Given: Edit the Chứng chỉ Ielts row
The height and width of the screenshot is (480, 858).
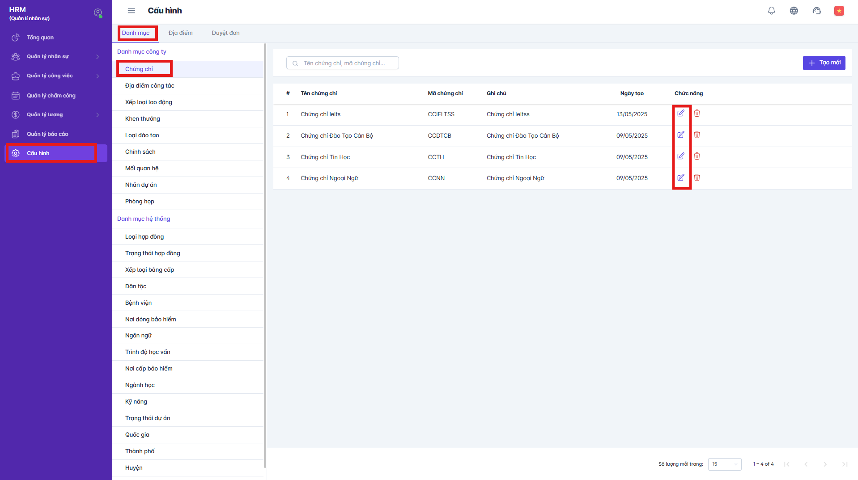Looking at the screenshot, I should (x=680, y=114).
